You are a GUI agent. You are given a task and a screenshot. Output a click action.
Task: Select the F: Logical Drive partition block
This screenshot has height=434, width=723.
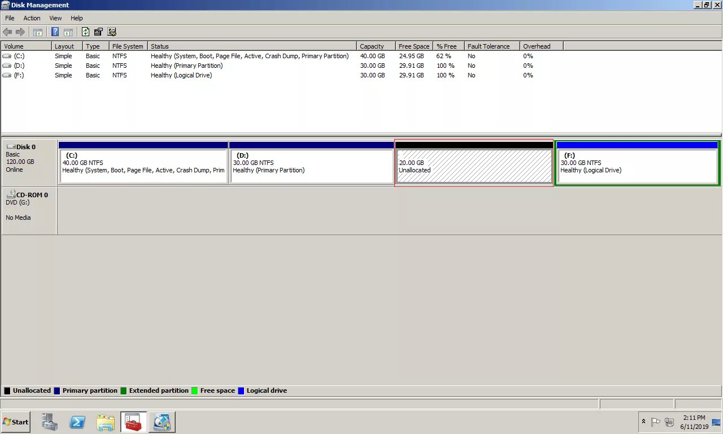[x=637, y=166]
